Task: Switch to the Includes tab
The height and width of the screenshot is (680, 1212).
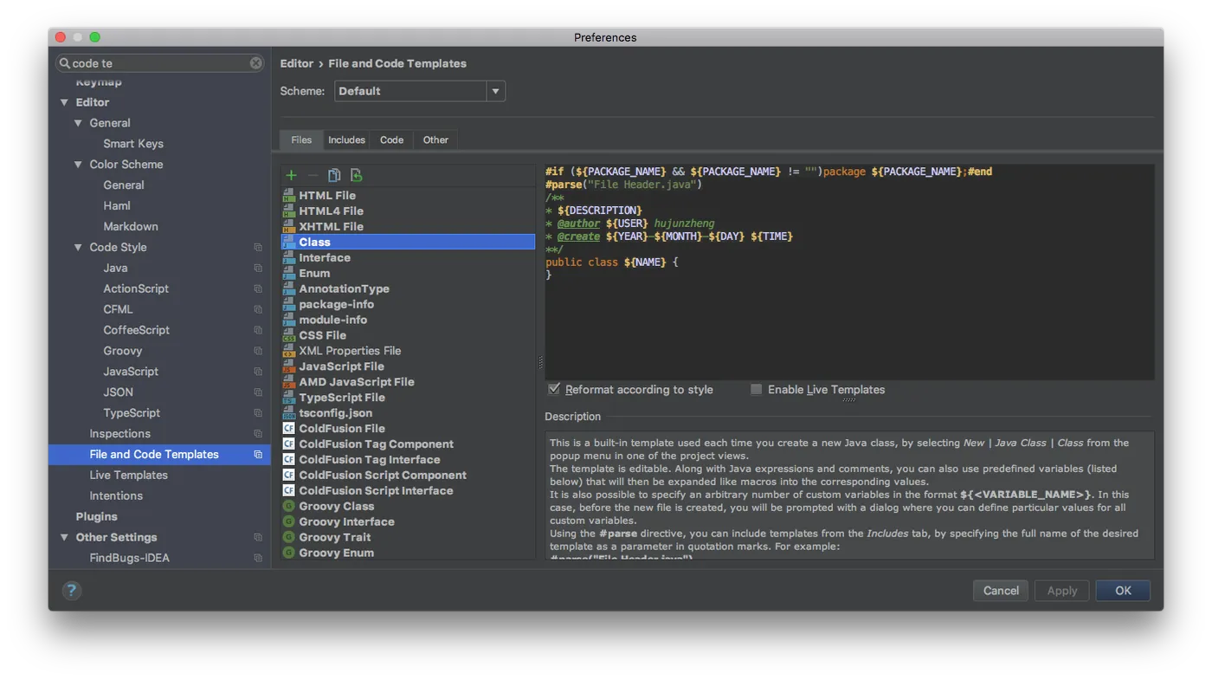Action: [x=346, y=139]
